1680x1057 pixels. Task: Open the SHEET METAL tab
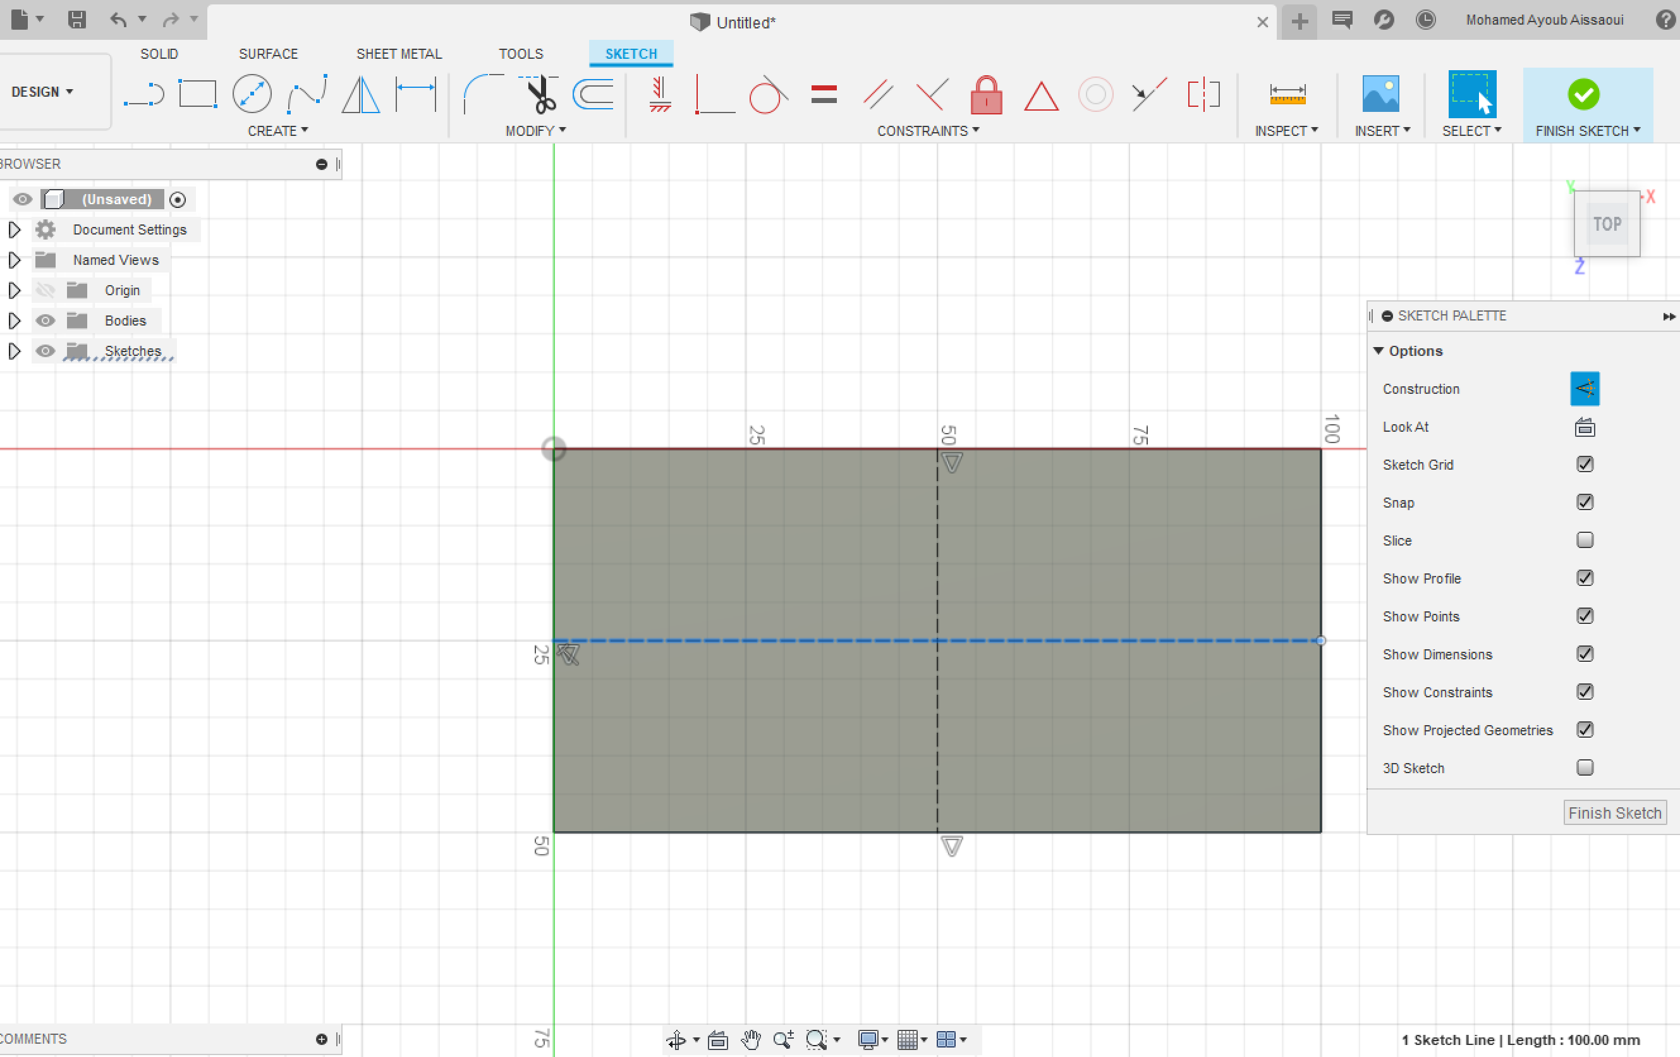pyautogui.click(x=398, y=54)
